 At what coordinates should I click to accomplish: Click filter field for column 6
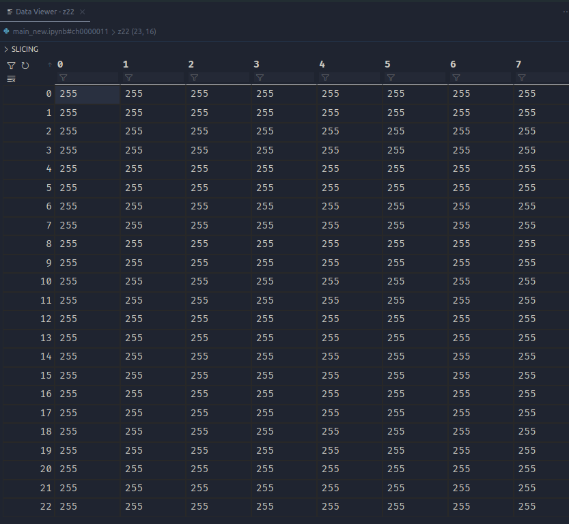480,78
